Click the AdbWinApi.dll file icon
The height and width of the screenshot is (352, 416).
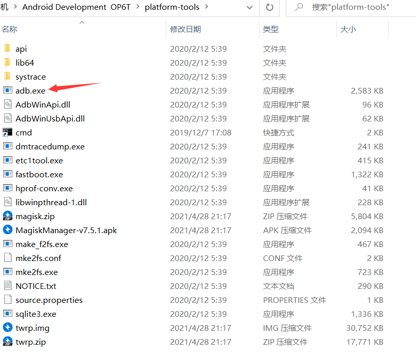(x=8, y=104)
